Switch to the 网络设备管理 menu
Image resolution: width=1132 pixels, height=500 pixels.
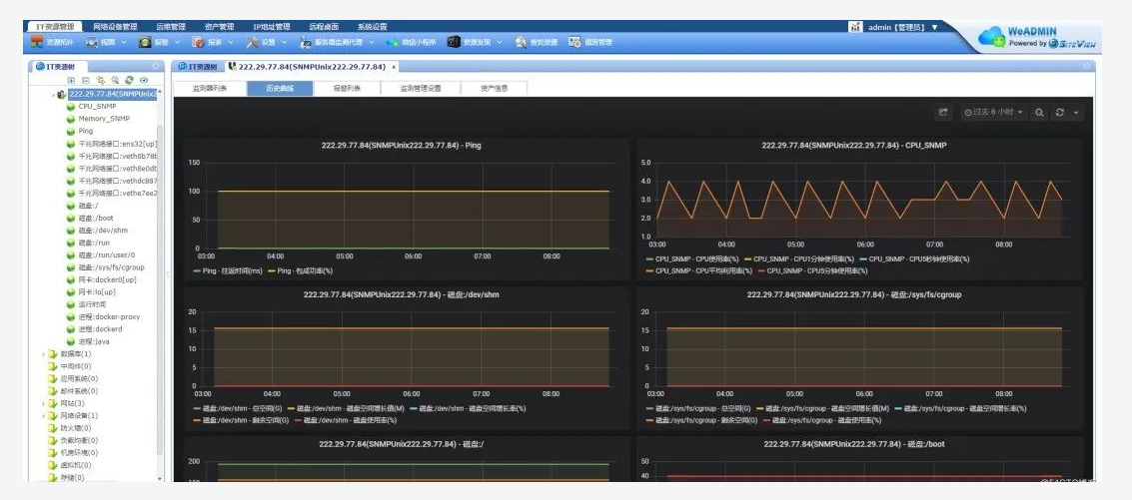[115, 27]
